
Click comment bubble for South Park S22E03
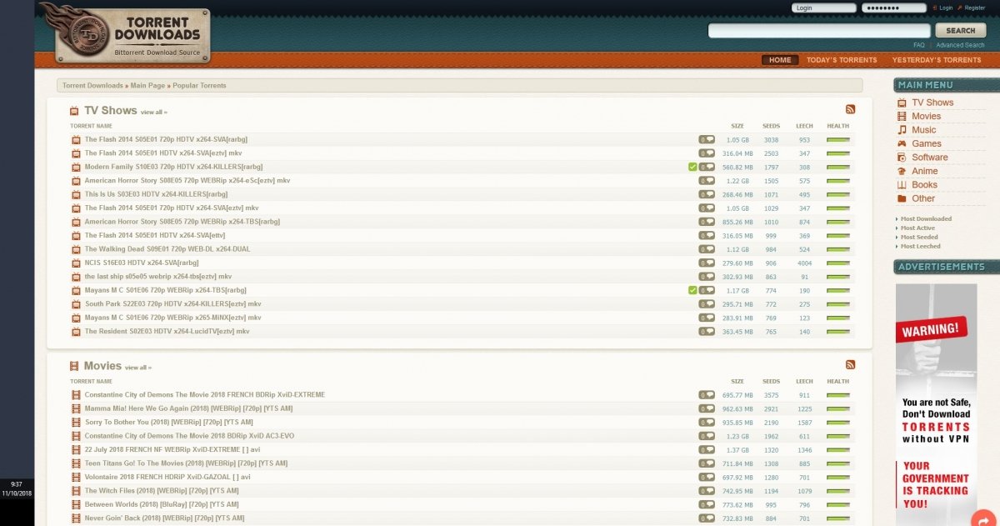coord(707,303)
